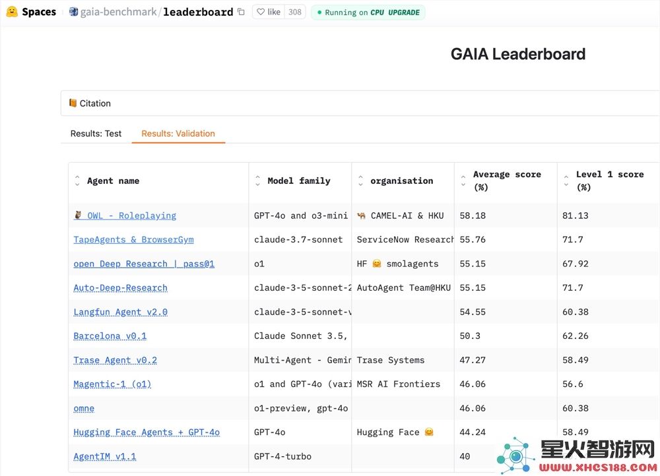Click the Agent name column header text

114,181
